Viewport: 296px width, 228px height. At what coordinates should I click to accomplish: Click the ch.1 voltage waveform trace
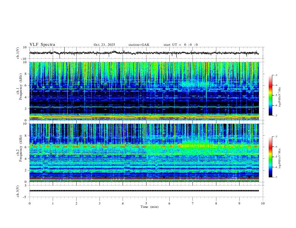144,53
